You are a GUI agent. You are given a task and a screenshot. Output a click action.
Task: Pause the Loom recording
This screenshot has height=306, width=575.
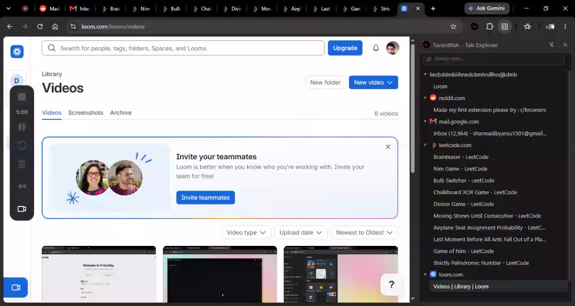pos(22,127)
